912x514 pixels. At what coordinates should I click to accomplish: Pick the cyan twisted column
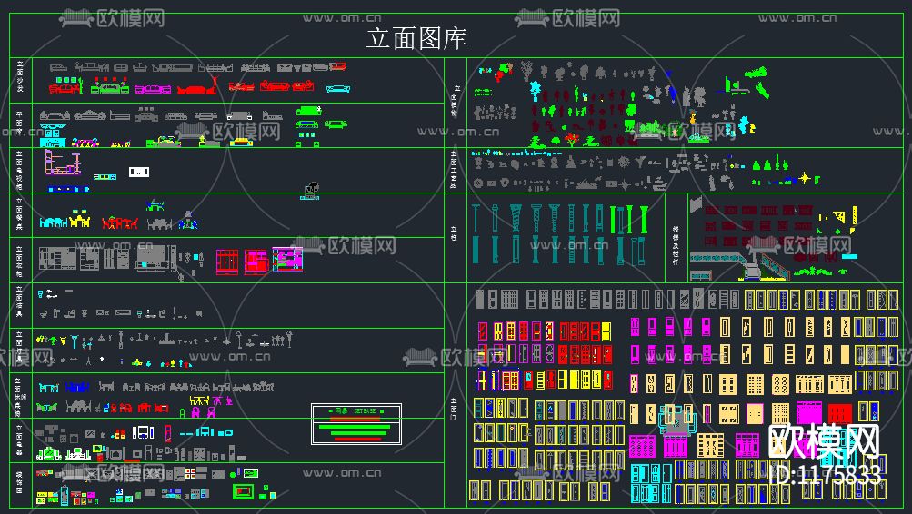[516, 218]
